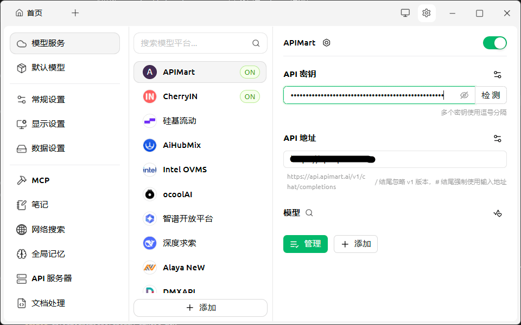Click the 检测 check button

pos(491,95)
